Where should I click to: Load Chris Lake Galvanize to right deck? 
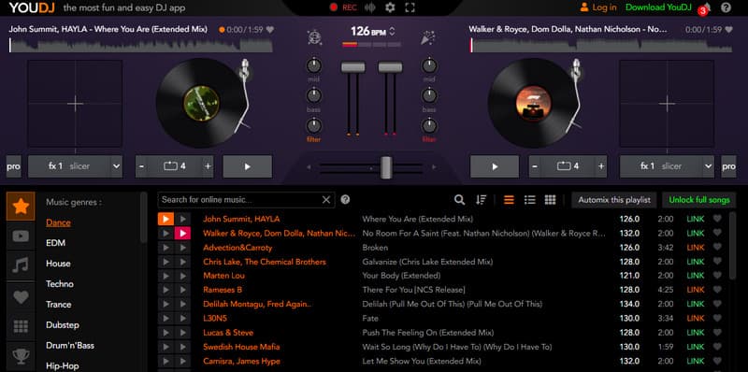(x=182, y=262)
